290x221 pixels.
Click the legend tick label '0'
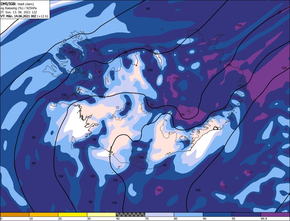[x=1, y=219]
